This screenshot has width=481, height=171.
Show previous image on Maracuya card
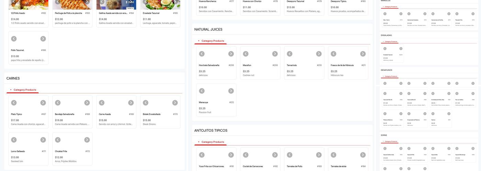(x=202, y=91)
